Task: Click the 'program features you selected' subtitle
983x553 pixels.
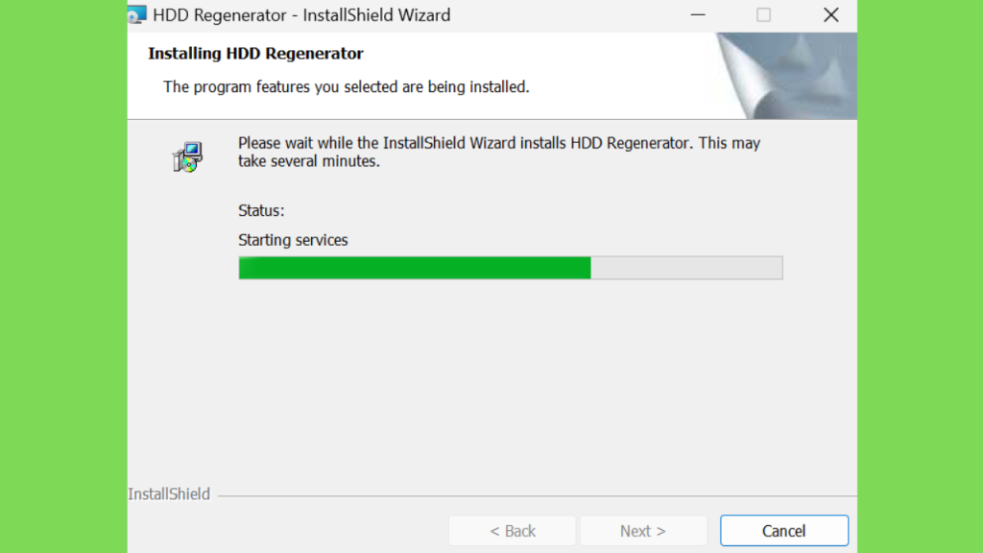Action: point(346,86)
